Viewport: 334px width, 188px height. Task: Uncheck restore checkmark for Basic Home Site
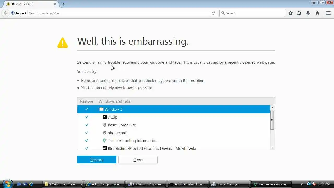pyautogui.click(x=87, y=125)
